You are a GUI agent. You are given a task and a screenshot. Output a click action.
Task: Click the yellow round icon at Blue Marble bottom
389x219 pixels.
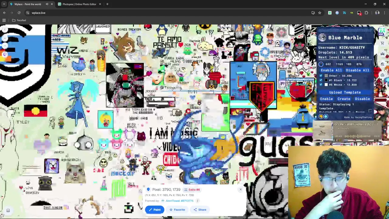pos(321,116)
